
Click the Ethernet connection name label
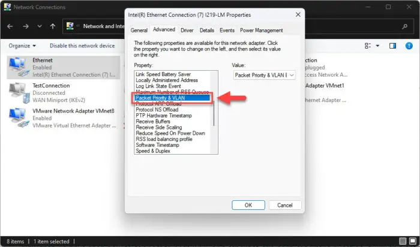coord(43,60)
